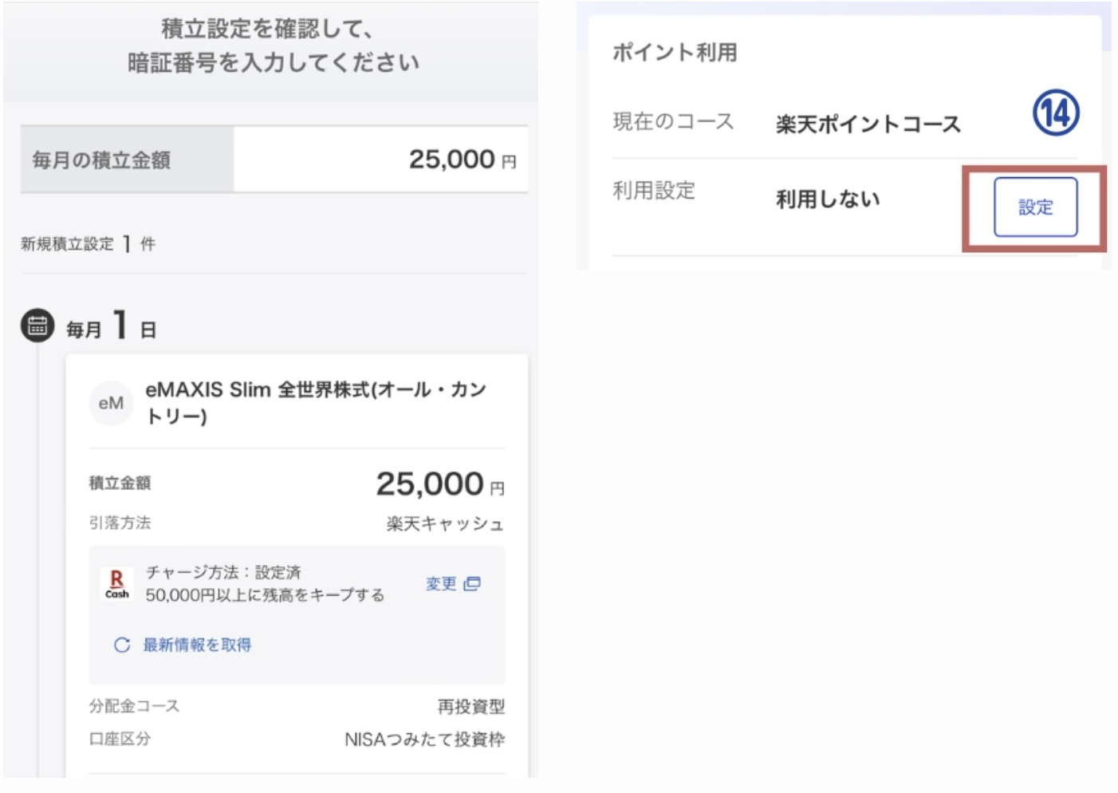Click 最新情報を取得 refresh link
Screen dimensions: 1118x793
point(196,645)
